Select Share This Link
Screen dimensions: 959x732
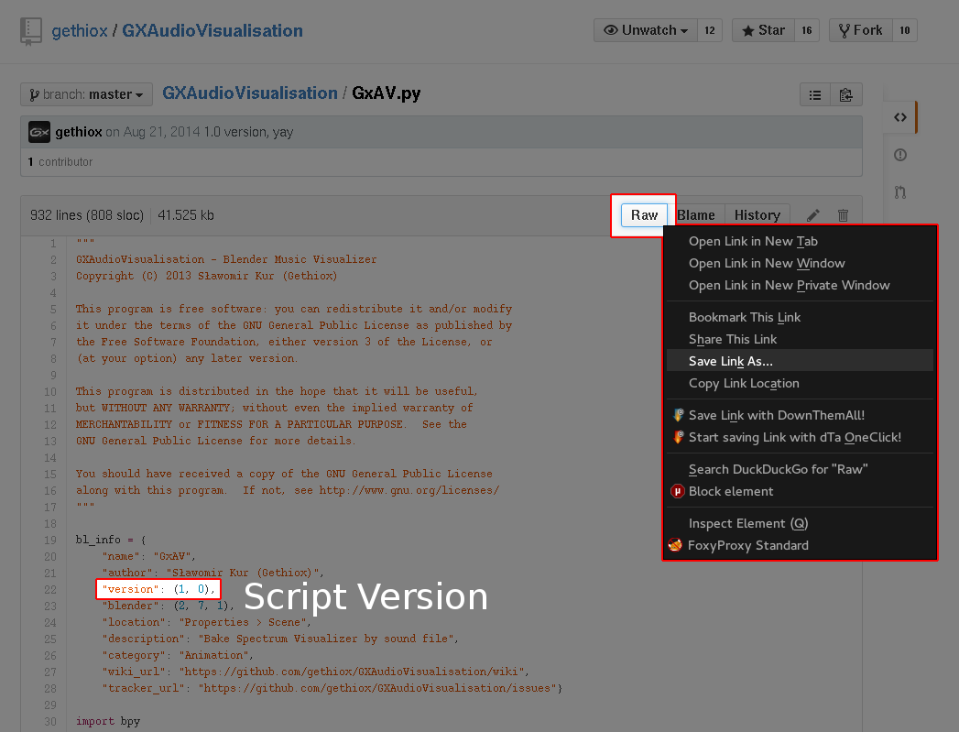click(800, 339)
